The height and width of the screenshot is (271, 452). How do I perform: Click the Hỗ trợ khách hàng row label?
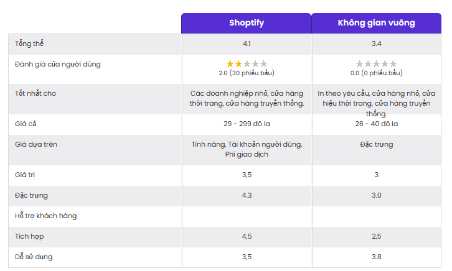tap(45, 216)
